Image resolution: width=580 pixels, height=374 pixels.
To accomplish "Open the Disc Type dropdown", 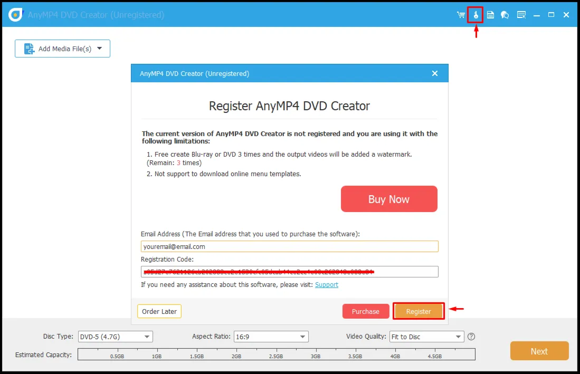I will [116, 337].
